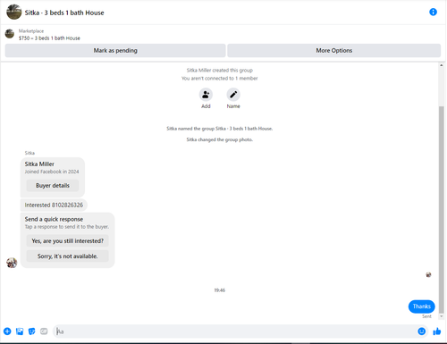Open conversation information icon
447x344 pixels.
coord(433,12)
